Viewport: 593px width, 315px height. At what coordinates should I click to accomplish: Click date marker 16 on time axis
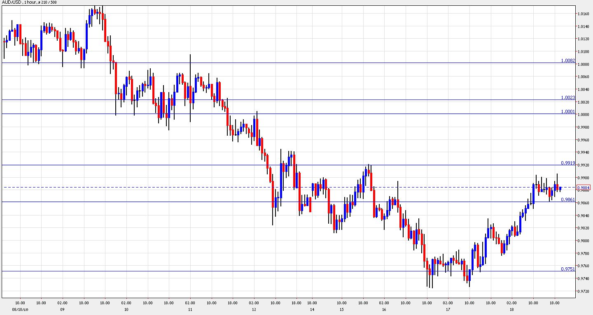(384, 309)
